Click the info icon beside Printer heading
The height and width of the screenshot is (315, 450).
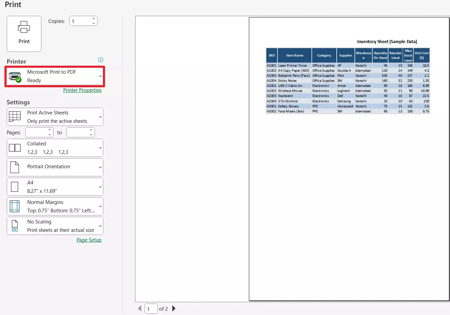pos(100,60)
